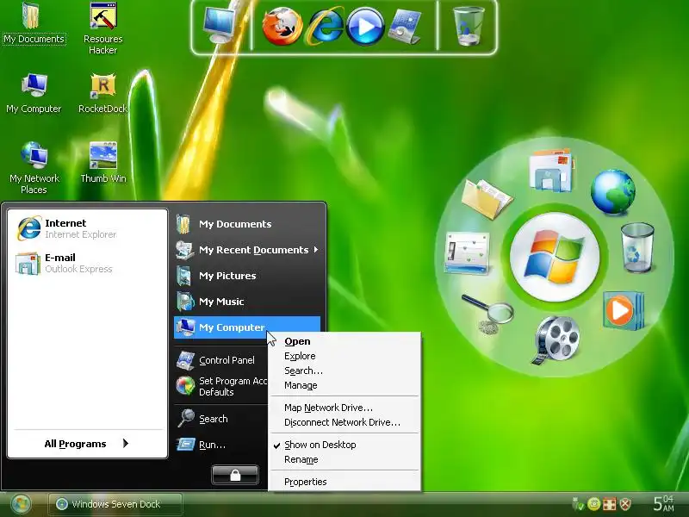Open E-mail Outlook Express in Start menu
The image size is (689, 517).
point(88,263)
